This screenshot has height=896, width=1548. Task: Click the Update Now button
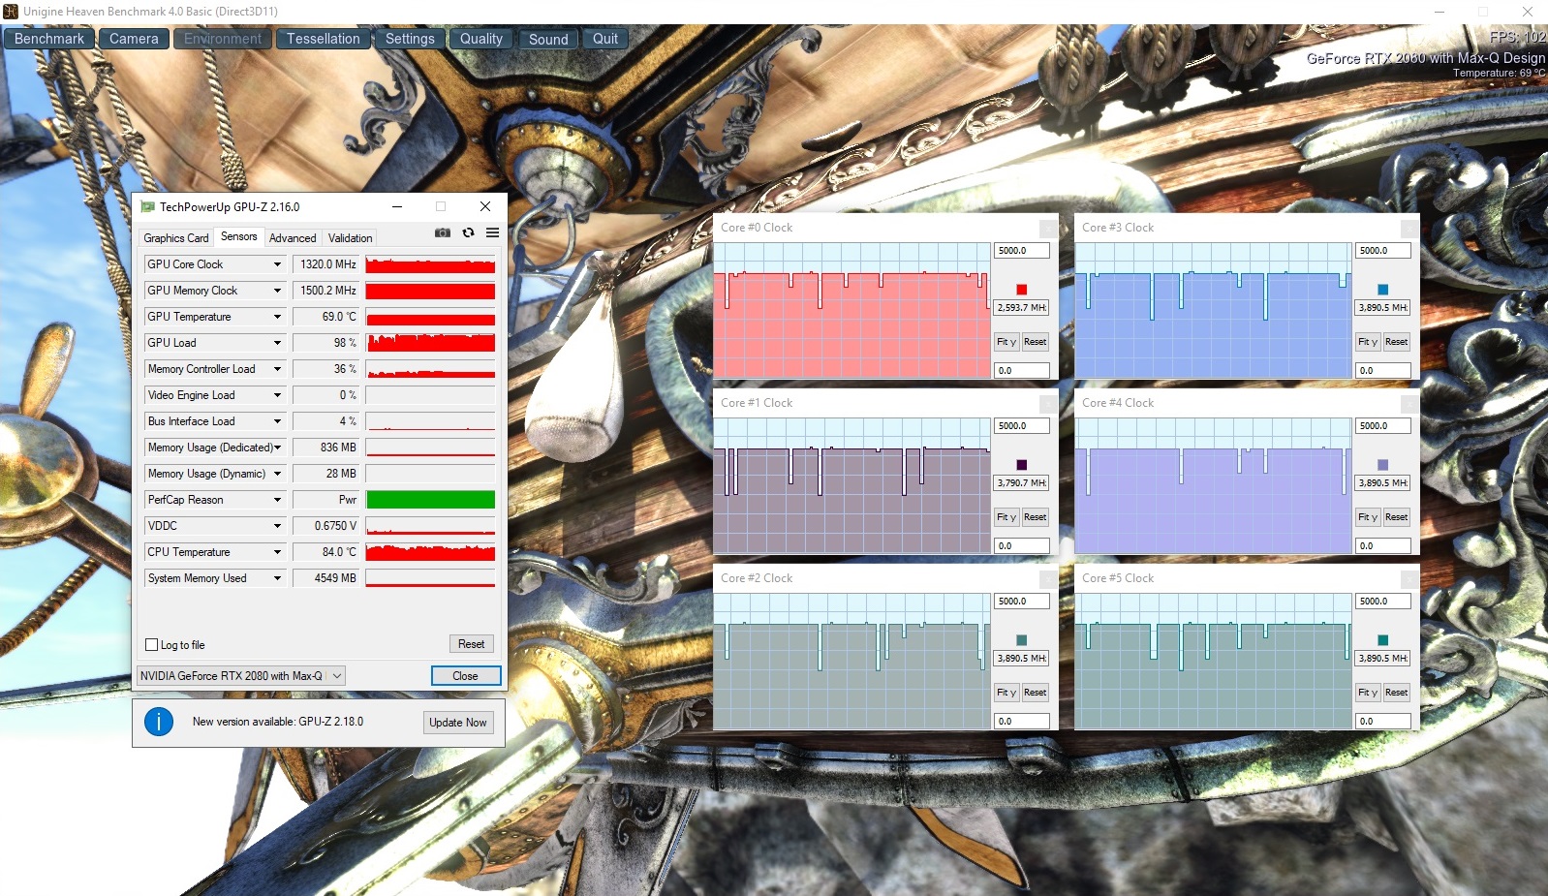click(458, 723)
